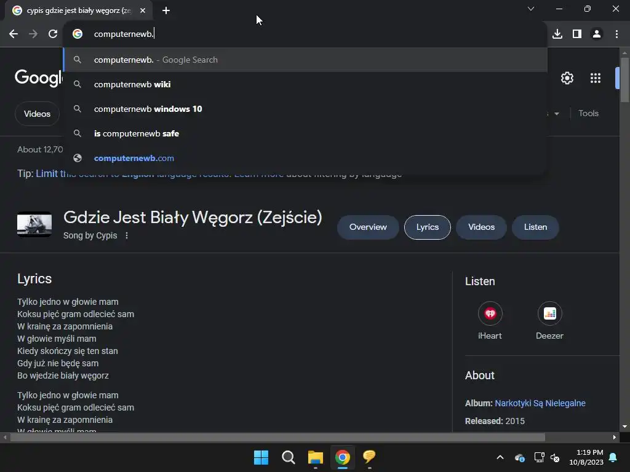630x472 pixels.
Task: Switch to the song Videos tab
Action: (x=481, y=227)
